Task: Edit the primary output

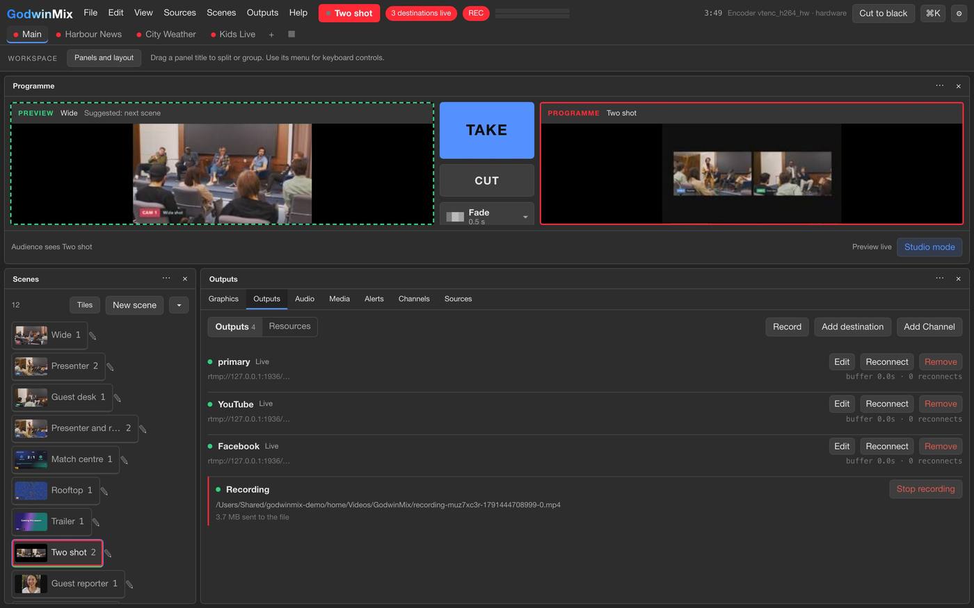Action: click(x=842, y=362)
